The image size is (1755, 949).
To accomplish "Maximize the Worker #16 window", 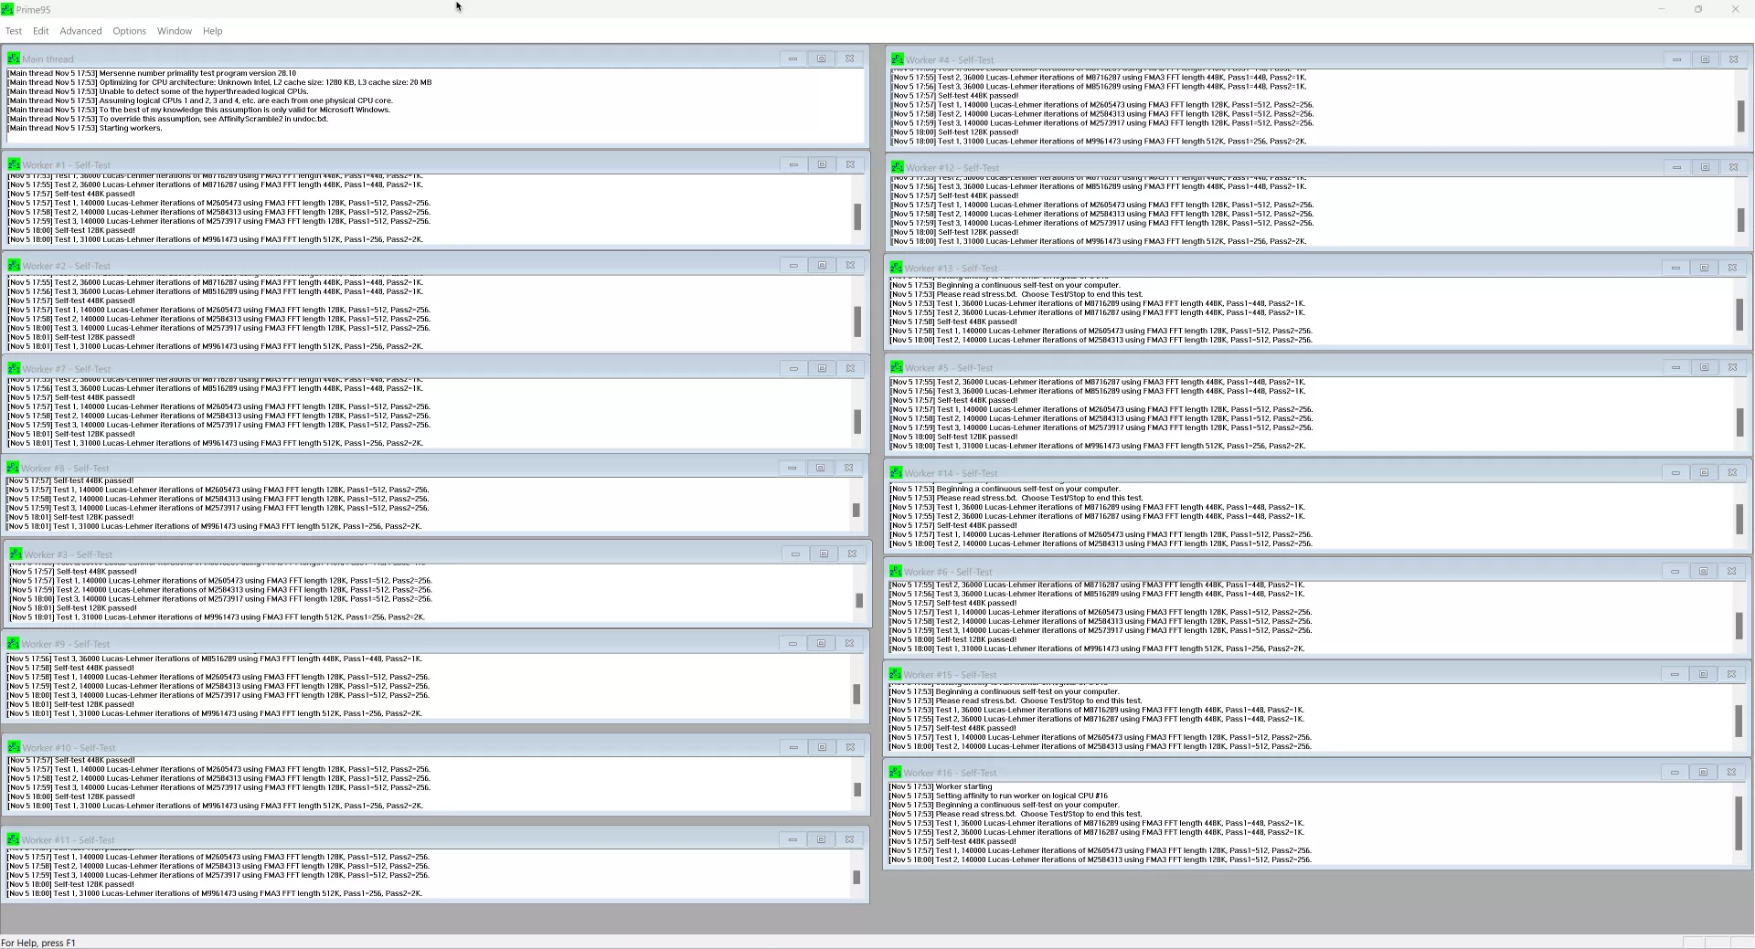I will [1703, 772].
